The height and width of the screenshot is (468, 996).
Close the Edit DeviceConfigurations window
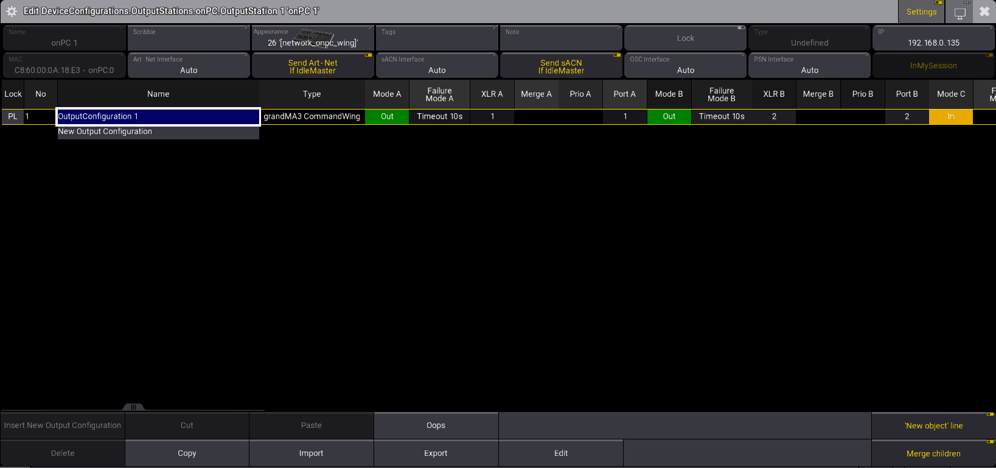point(984,12)
